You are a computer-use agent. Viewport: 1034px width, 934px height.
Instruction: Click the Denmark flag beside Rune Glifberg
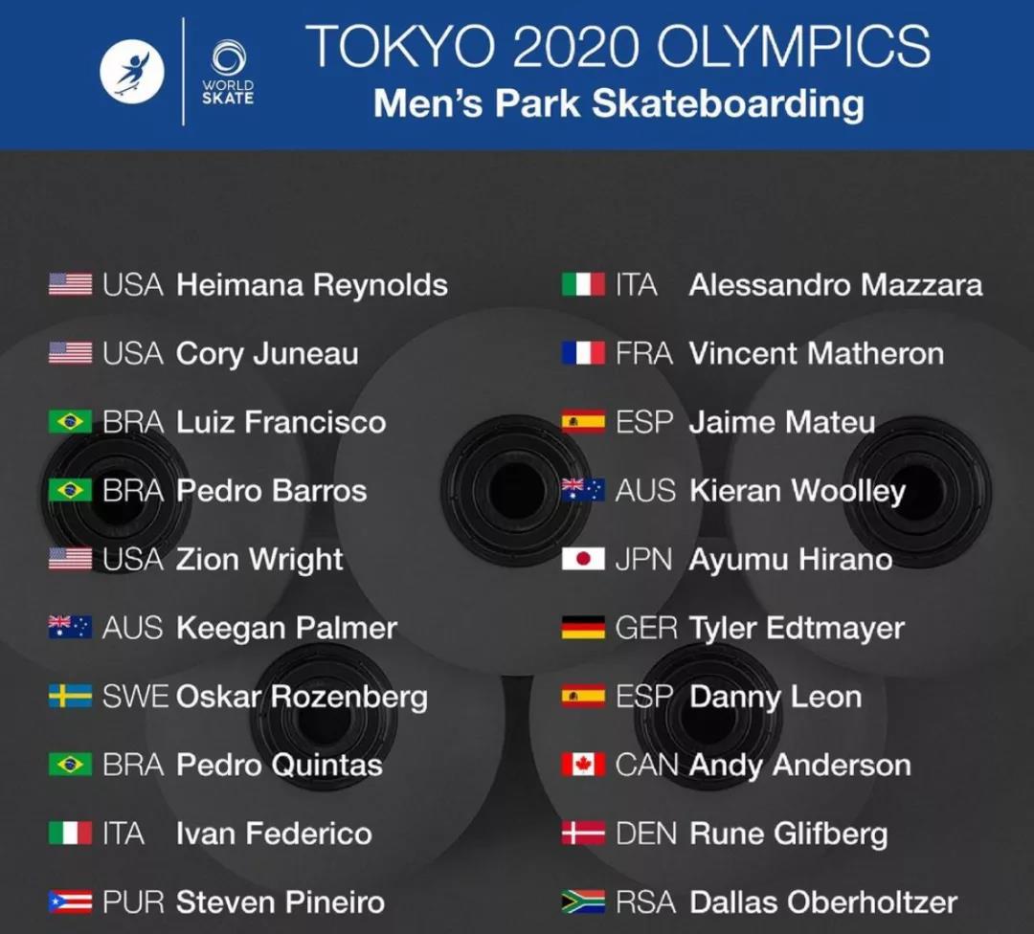583,834
